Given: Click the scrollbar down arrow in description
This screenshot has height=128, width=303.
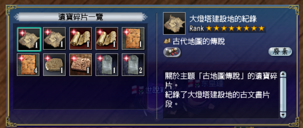Looking at the screenshot, I should tap(283, 115).
